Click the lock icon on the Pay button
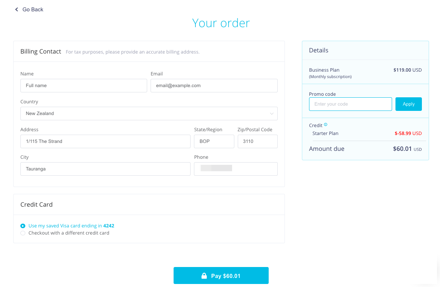Image resolution: width=440 pixels, height=287 pixels. coord(204,276)
